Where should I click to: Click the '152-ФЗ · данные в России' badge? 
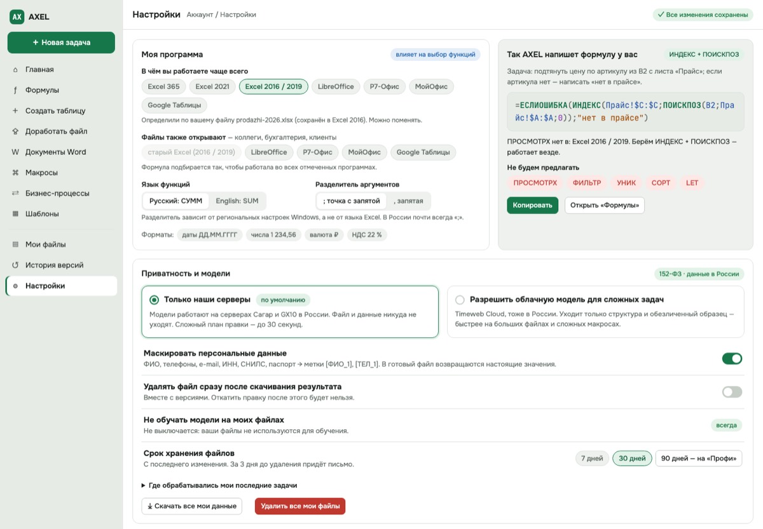click(x=699, y=274)
